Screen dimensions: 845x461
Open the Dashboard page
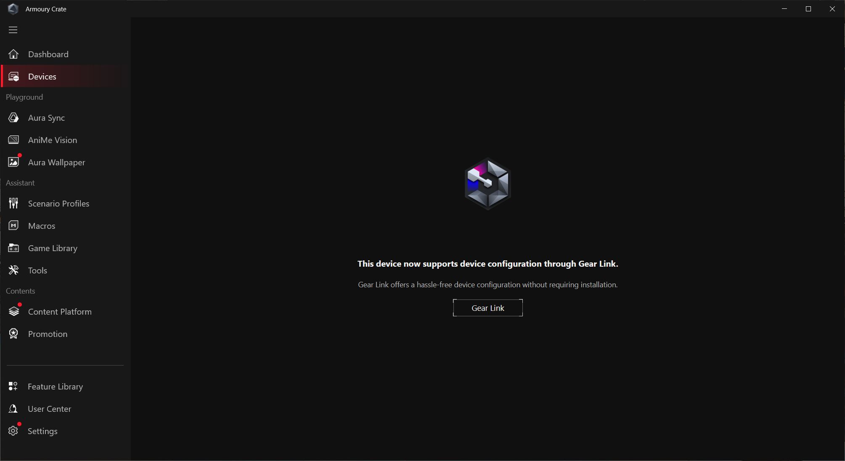65,54
